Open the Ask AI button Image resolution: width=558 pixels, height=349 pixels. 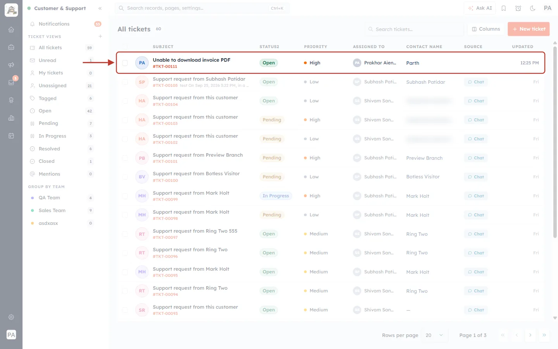(480, 8)
